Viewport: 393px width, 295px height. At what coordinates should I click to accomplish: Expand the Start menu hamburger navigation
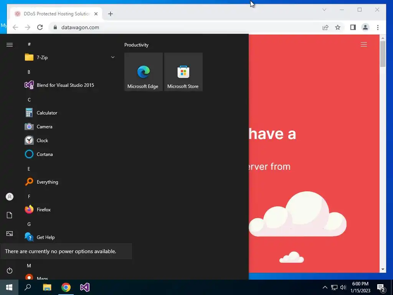(10, 45)
